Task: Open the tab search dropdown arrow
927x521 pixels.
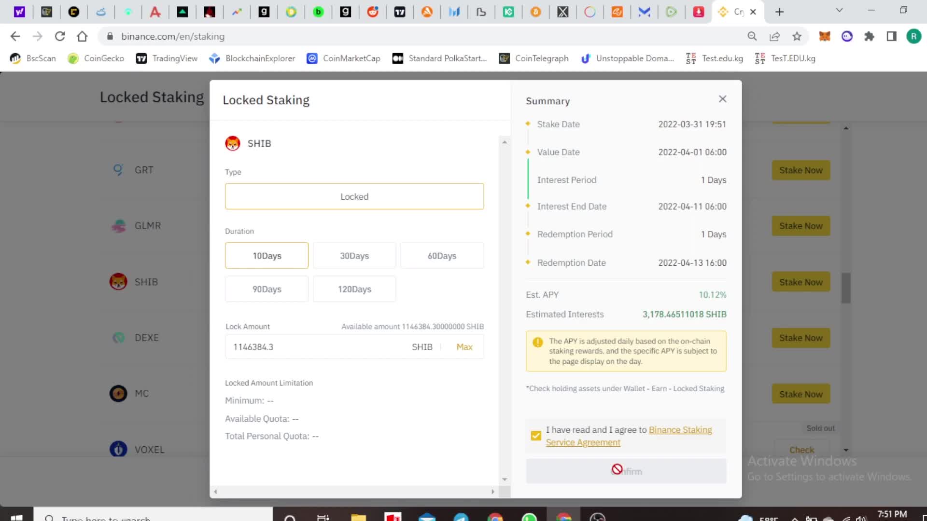Action: (x=839, y=10)
